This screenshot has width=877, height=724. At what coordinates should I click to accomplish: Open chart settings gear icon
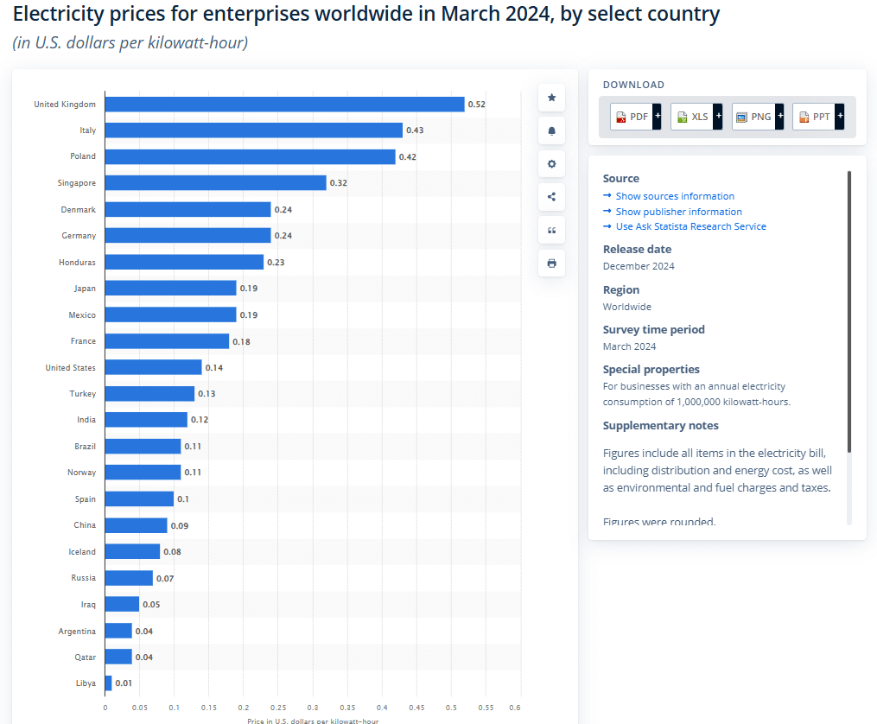point(551,164)
